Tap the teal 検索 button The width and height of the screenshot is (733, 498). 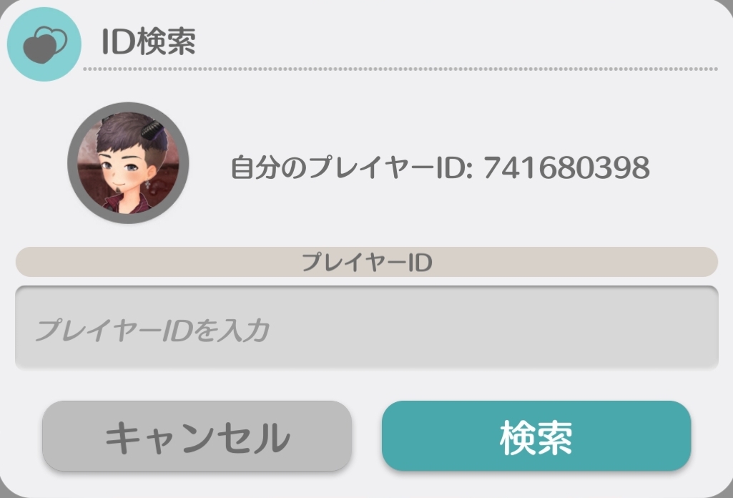click(536, 436)
